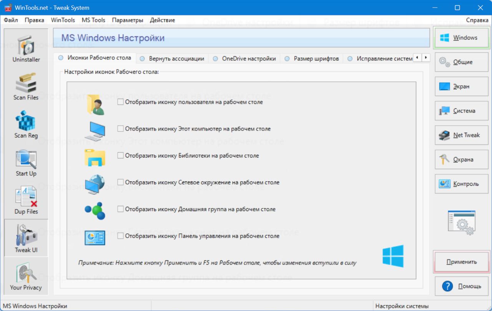The height and width of the screenshot is (311, 492).
Task: Open the Размер шрифтов tab
Action: 312,59
